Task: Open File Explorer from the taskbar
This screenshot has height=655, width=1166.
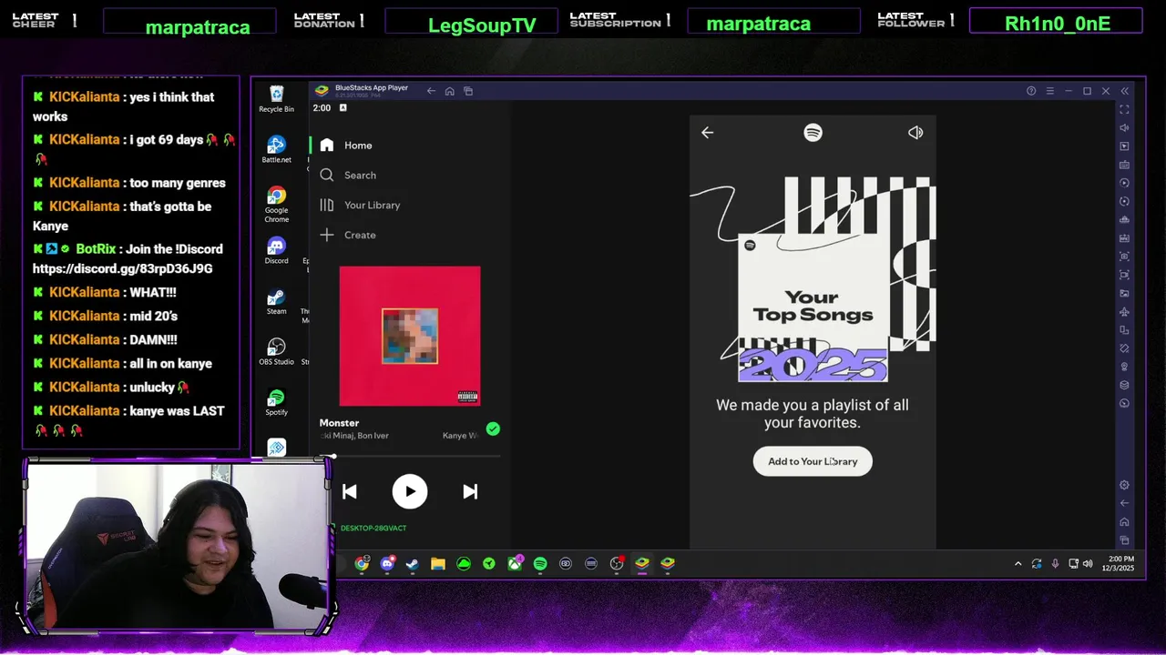Action: click(438, 564)
